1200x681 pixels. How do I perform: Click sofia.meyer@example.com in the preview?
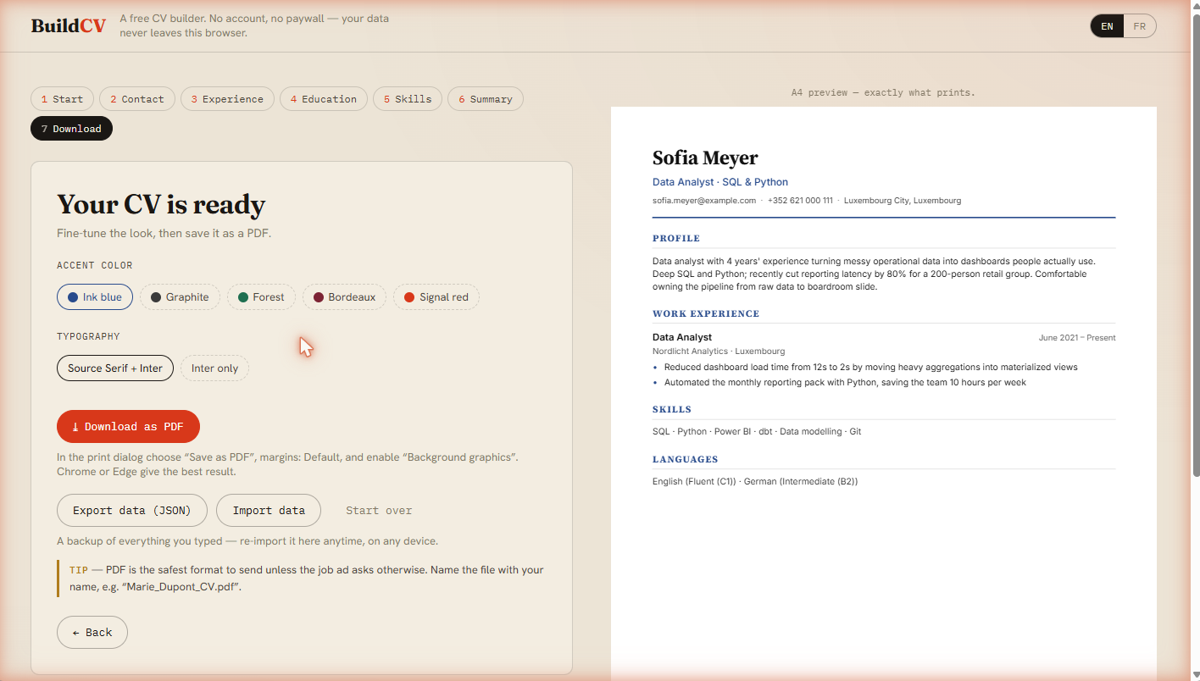[x=704, y=201]
